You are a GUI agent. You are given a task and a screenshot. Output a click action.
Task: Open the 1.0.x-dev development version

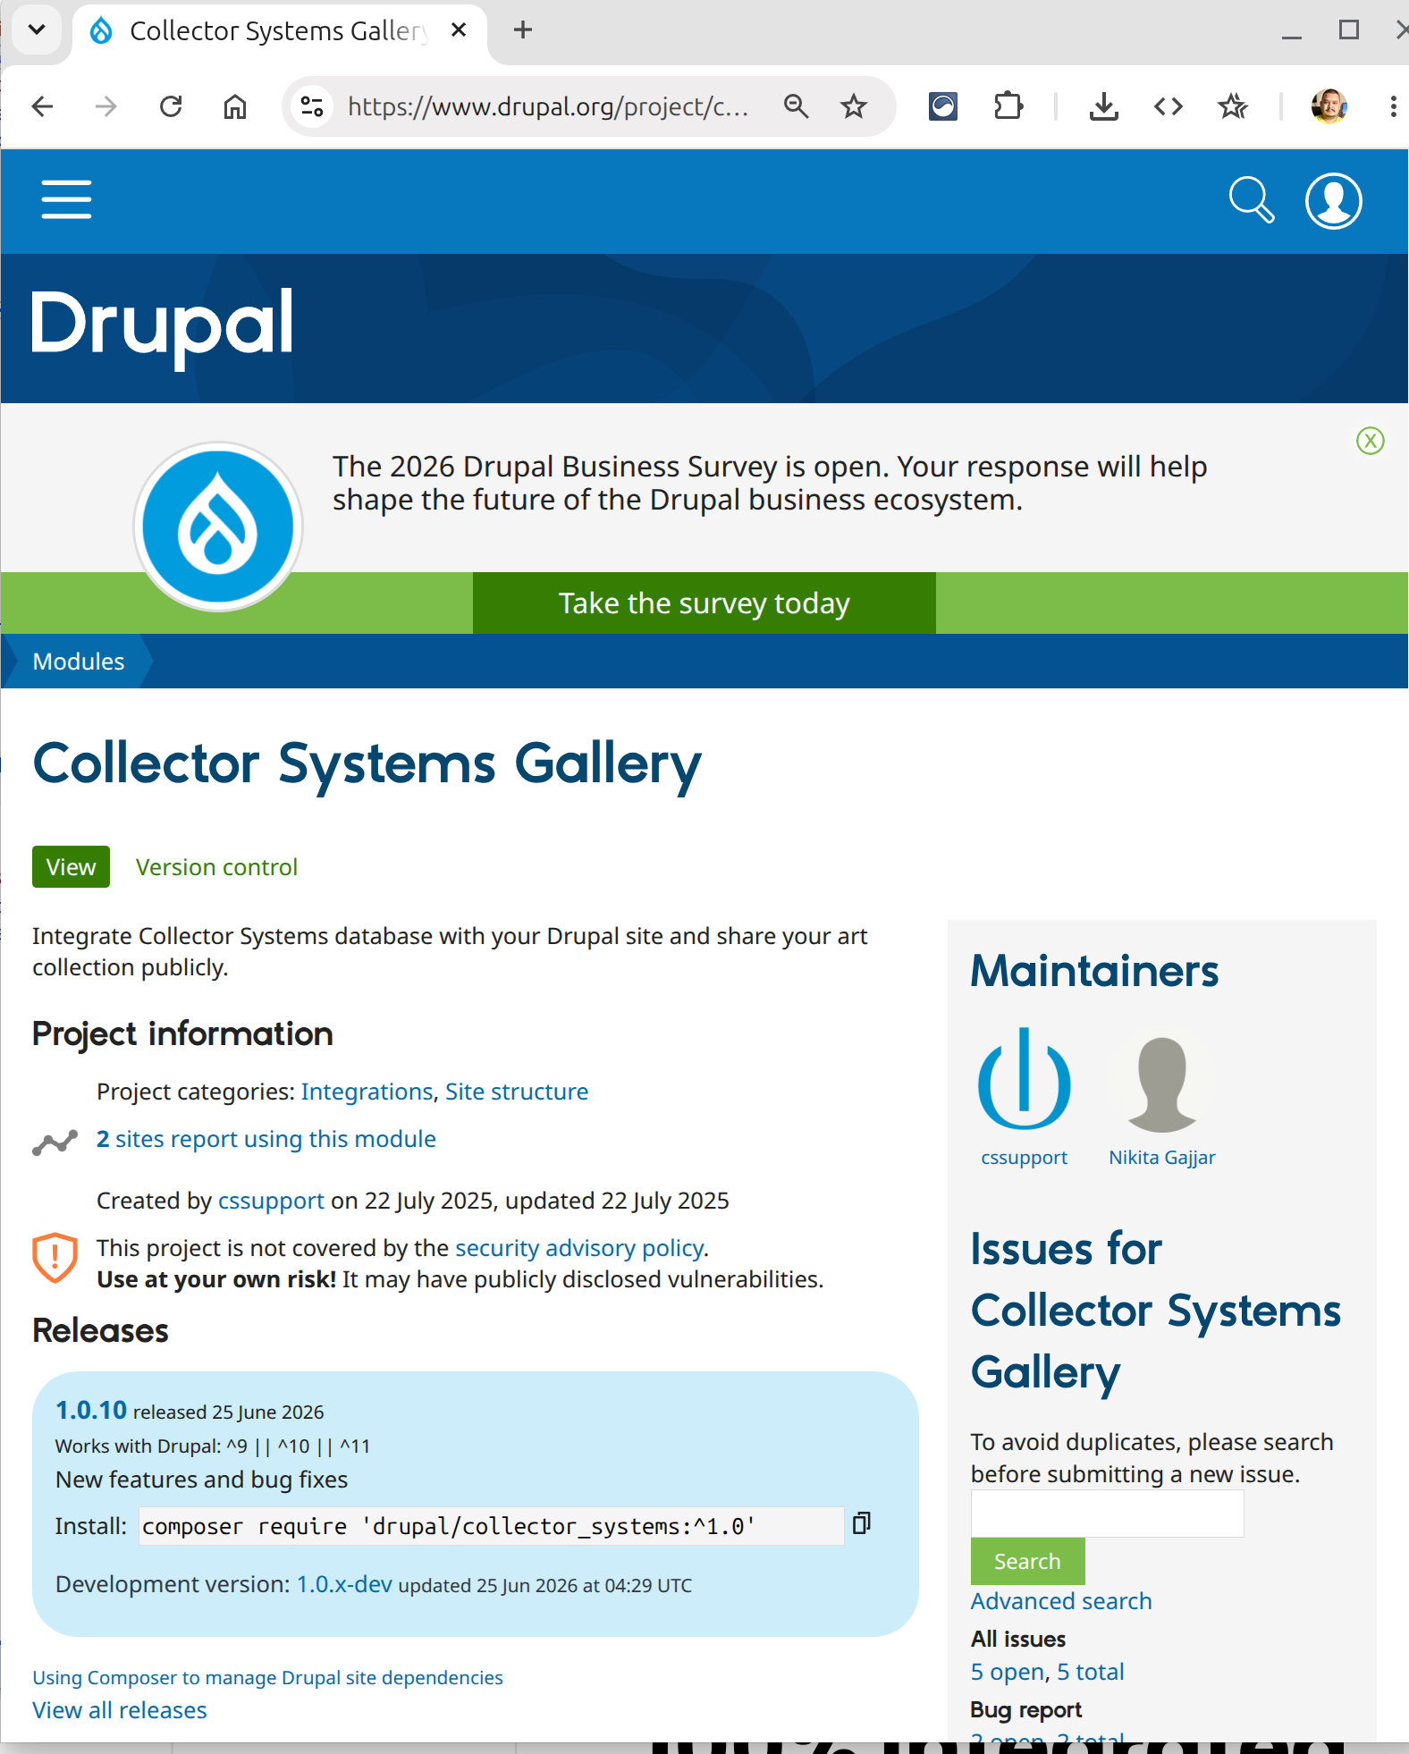[344, 1584]
